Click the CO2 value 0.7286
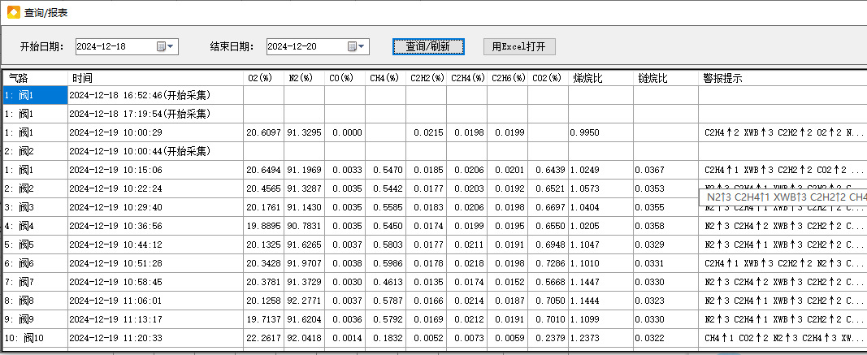Image resolution: width=867 pixels, height=355 pixels. pyautogui.click(x=548, y=263)
